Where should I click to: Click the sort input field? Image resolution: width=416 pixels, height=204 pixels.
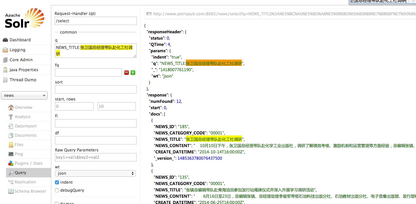[96, 89]
